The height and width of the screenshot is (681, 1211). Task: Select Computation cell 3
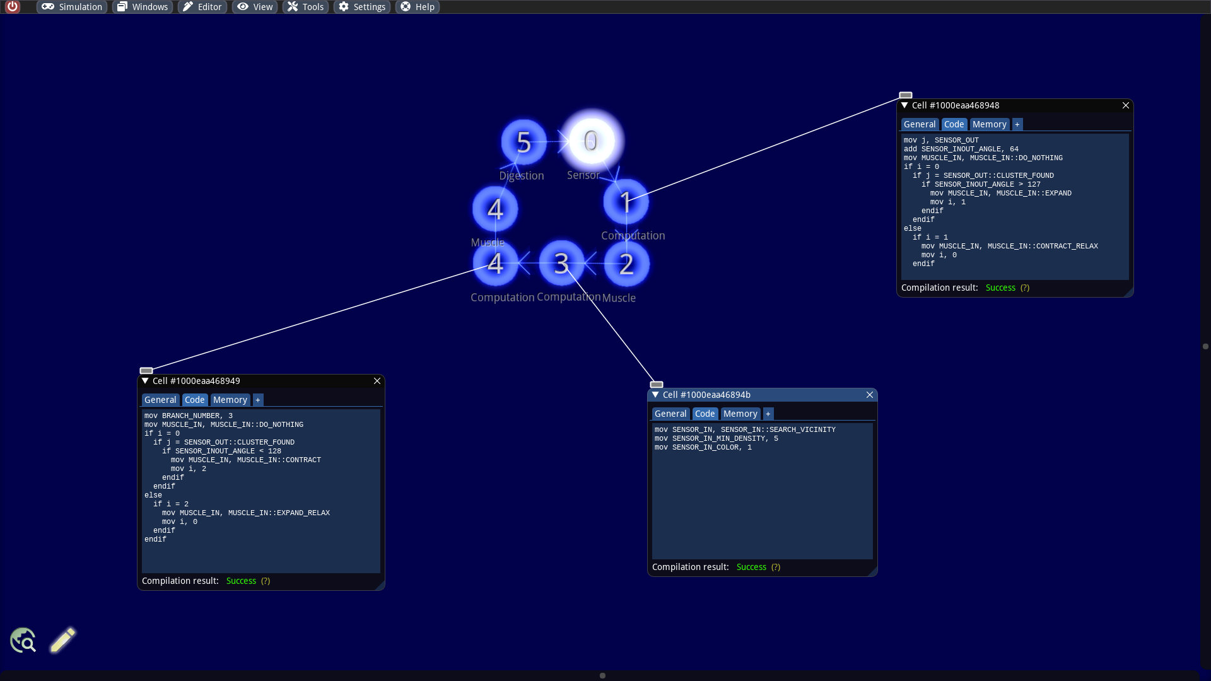(561, 263)
